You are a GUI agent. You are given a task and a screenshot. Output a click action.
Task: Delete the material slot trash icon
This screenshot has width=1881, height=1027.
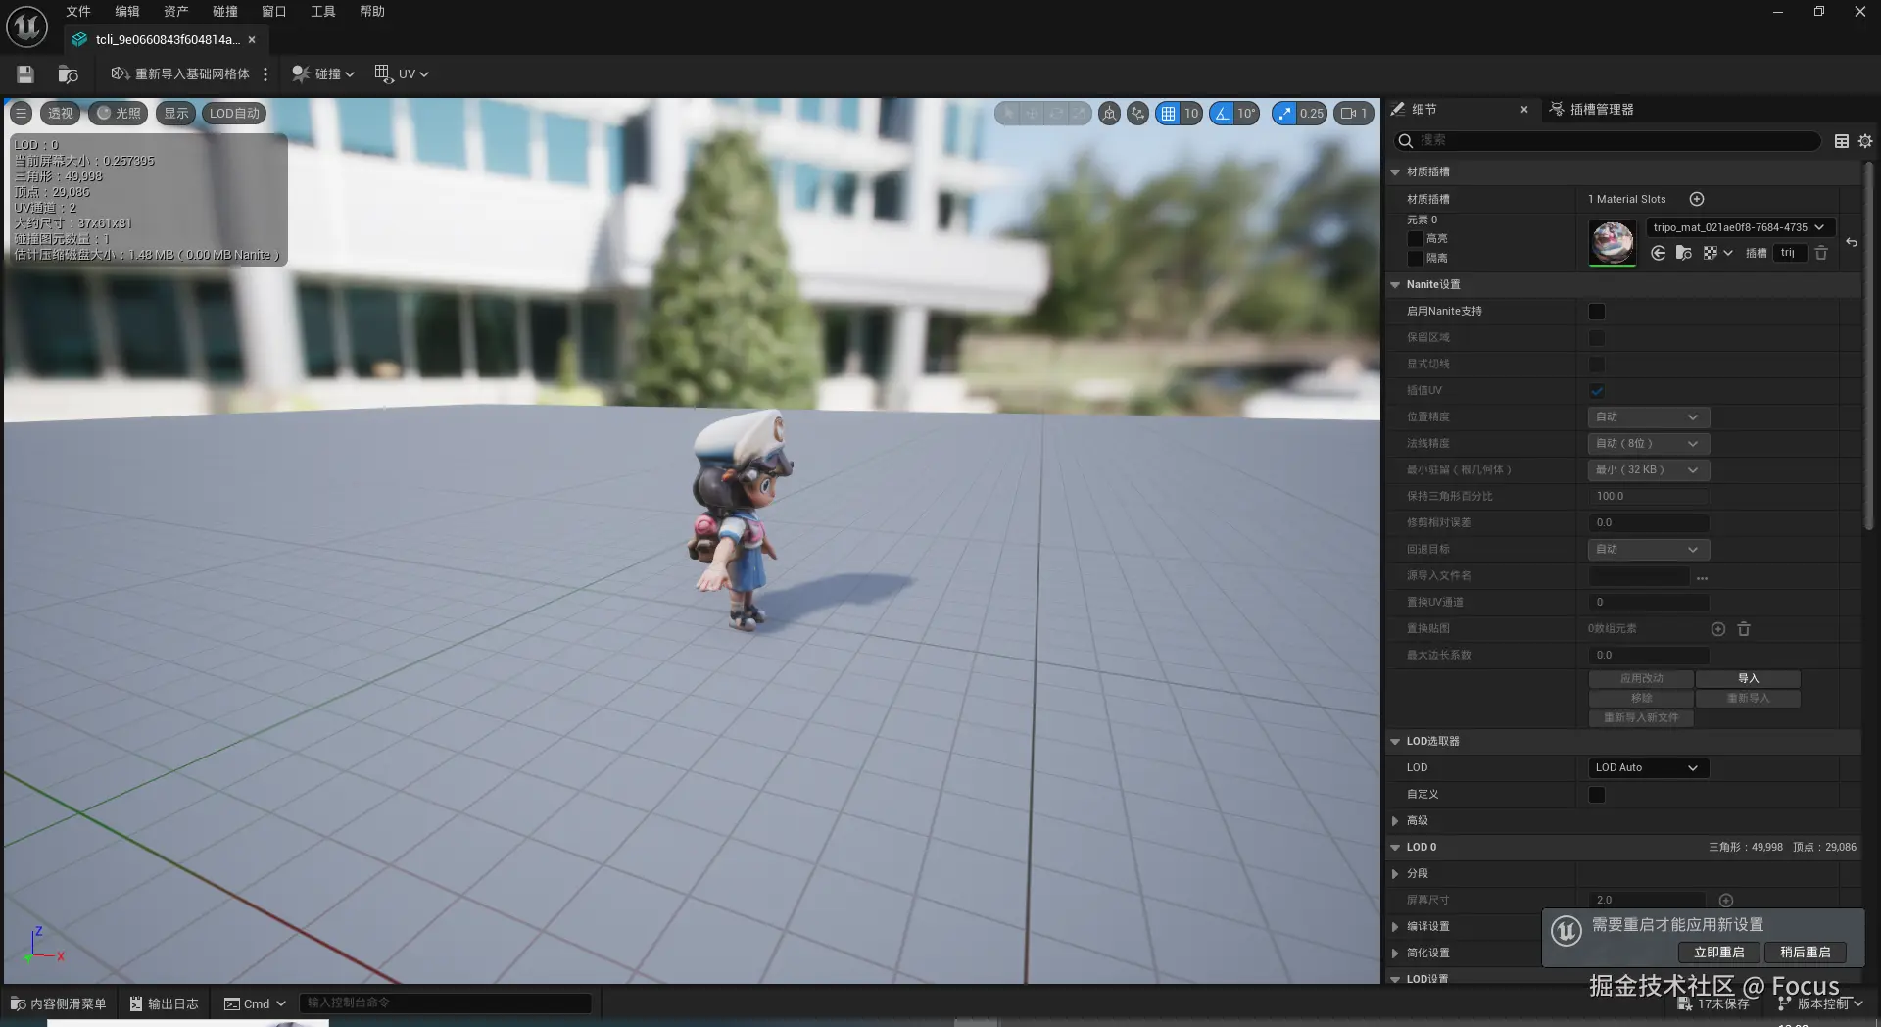1821,253
